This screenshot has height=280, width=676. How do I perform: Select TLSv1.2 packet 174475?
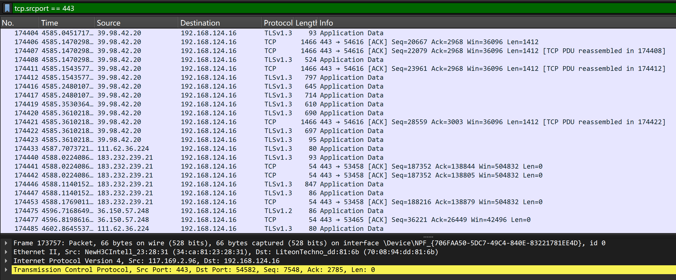click(x=195, y=211)
